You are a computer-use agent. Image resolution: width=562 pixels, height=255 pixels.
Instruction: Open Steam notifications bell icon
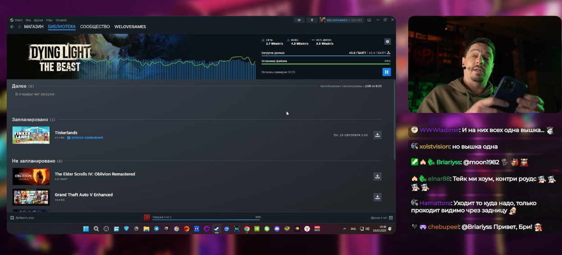[x=312, y=20]
